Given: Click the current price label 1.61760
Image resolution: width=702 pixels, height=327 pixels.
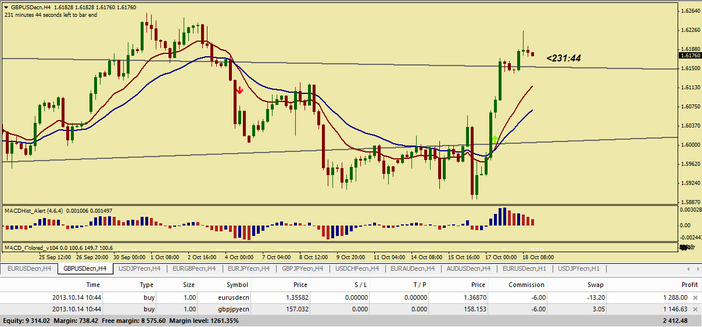Looking at the screenshot, I should coord(689,56).
